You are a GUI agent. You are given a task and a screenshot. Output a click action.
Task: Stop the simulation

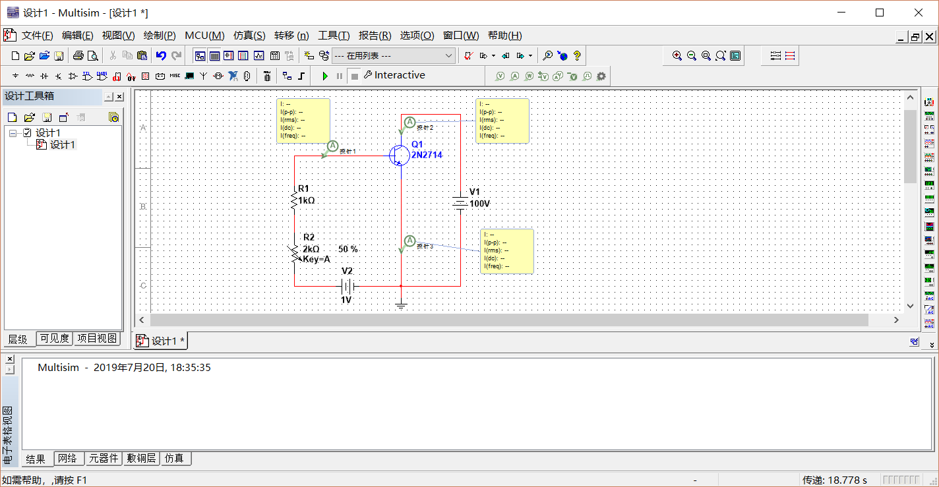[x=354, y=76]
